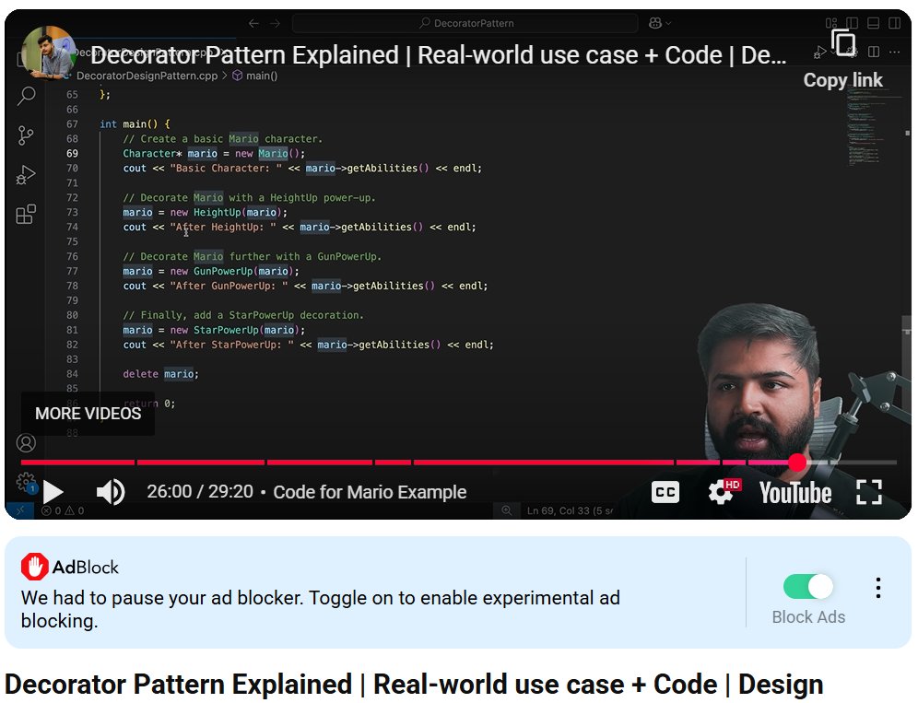Open the chapter title 'Code for Mario Example'

pos(370,492)
